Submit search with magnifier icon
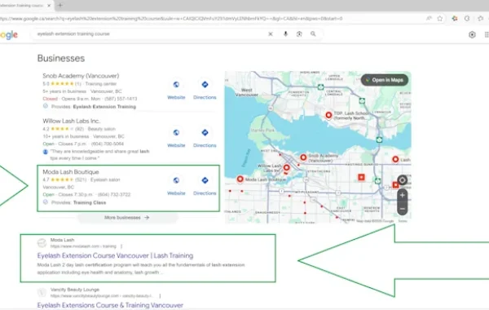 tap(313, 33)
